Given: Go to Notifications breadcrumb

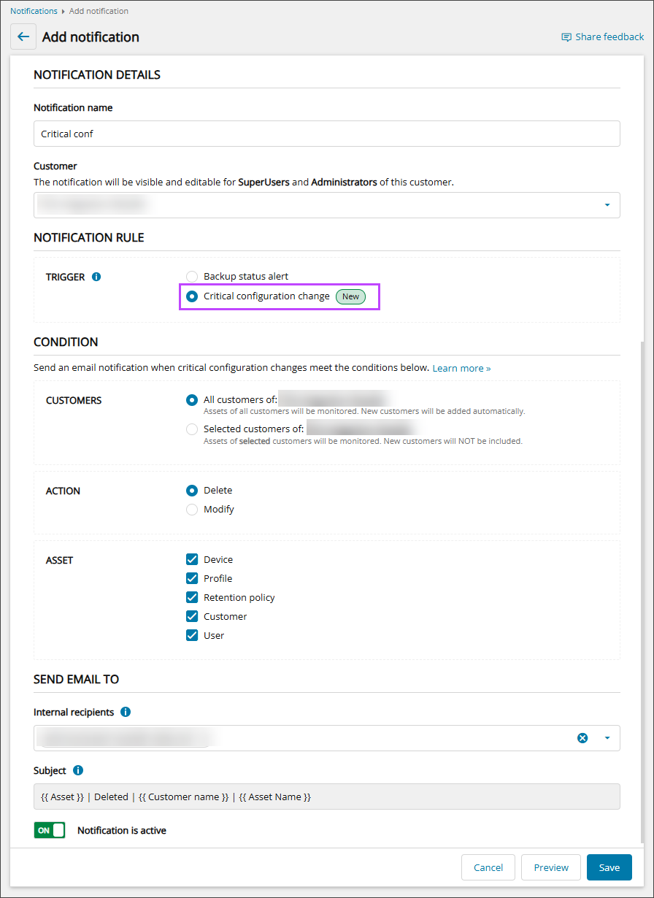Looking at the screenshot, I should (34, 11).
